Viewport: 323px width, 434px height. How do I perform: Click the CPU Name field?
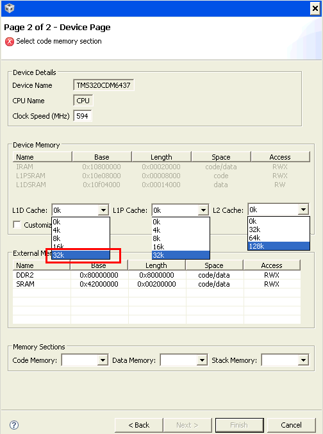(83, 101)
